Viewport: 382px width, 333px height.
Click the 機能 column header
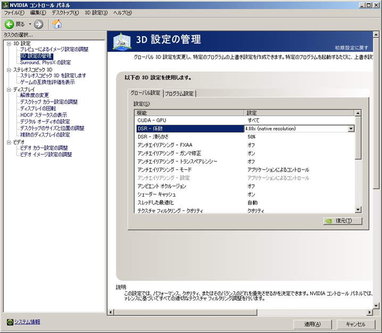(189, 113)
